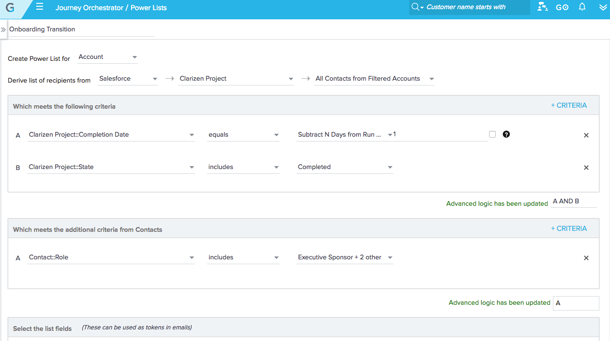Click the Which meets the following criteria heading
Viewport: 610px width, 341px height.
[64, 106]
